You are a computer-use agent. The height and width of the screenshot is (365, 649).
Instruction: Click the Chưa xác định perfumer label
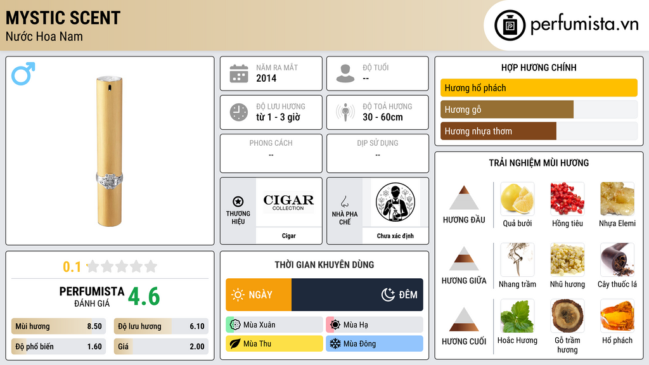395,236
